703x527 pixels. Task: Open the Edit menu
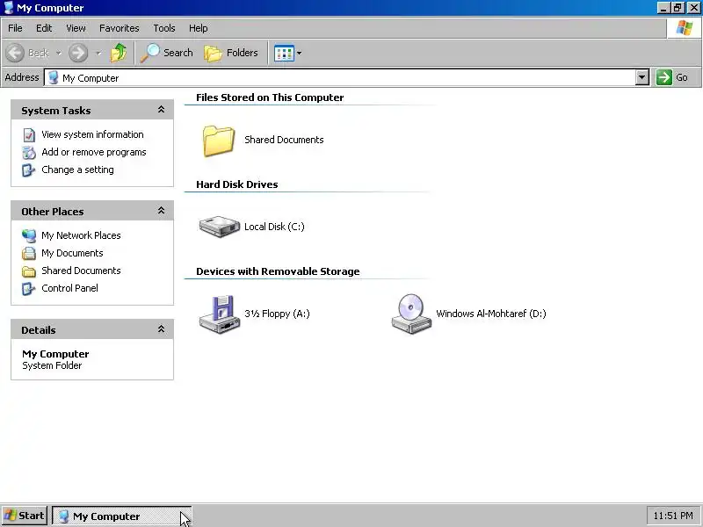pyautogui.click(x=44, y=28)
